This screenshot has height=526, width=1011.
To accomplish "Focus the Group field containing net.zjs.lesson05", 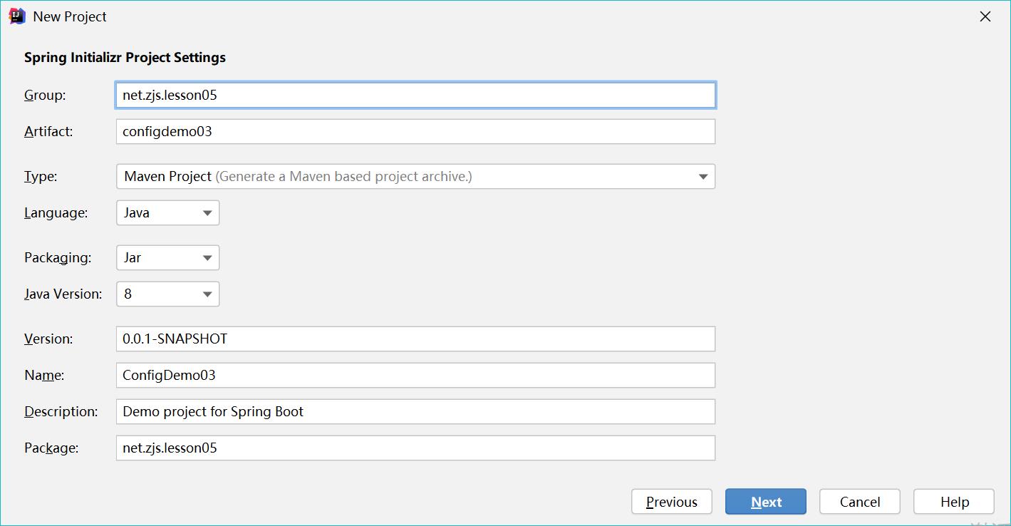I will point(415,95).
